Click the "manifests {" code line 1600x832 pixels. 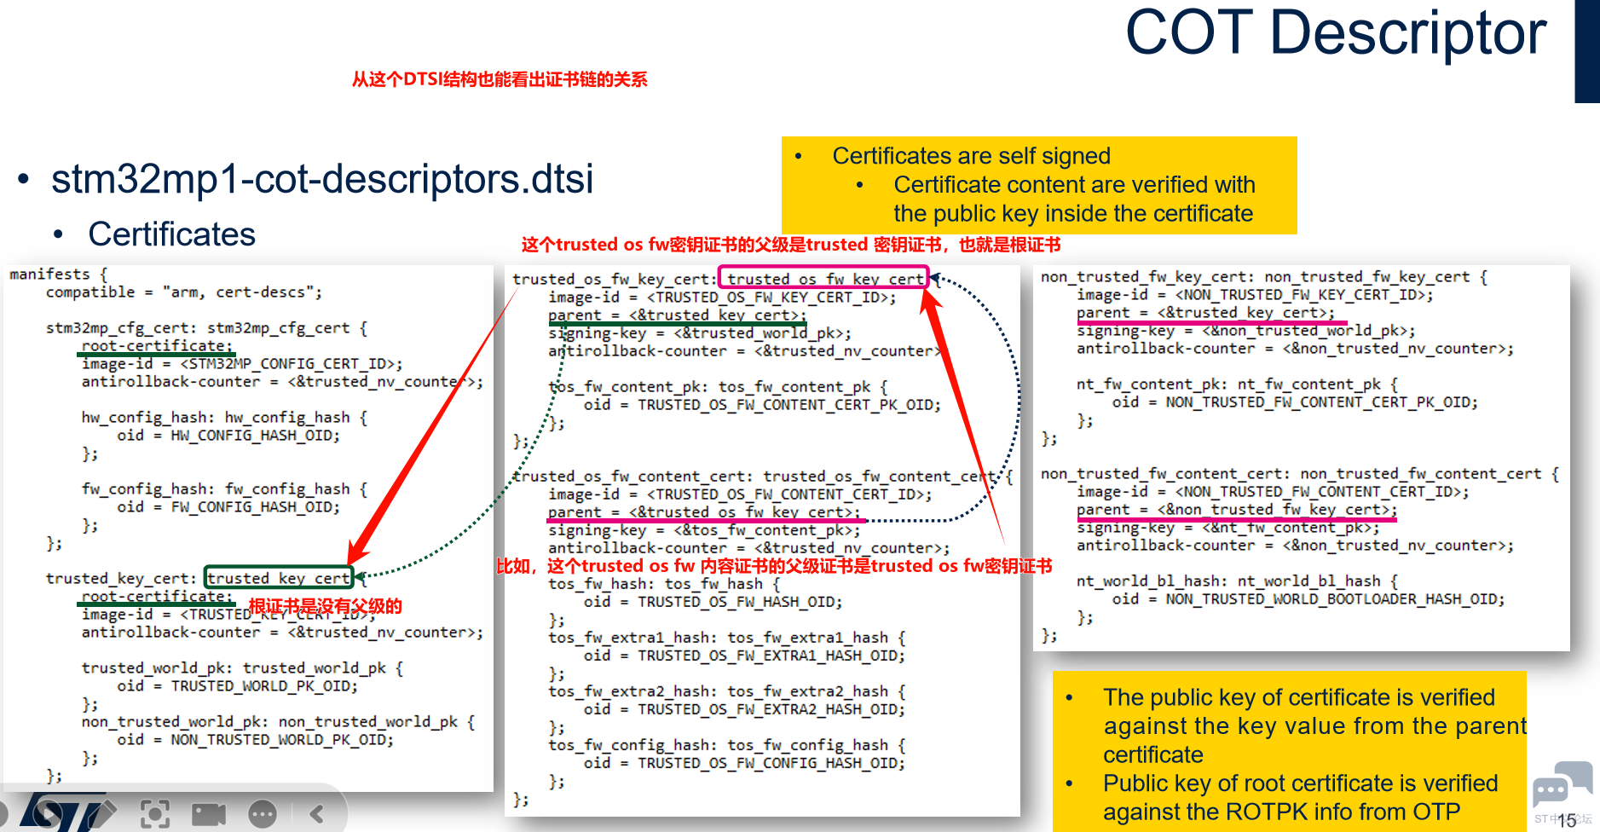pos(58,274)
